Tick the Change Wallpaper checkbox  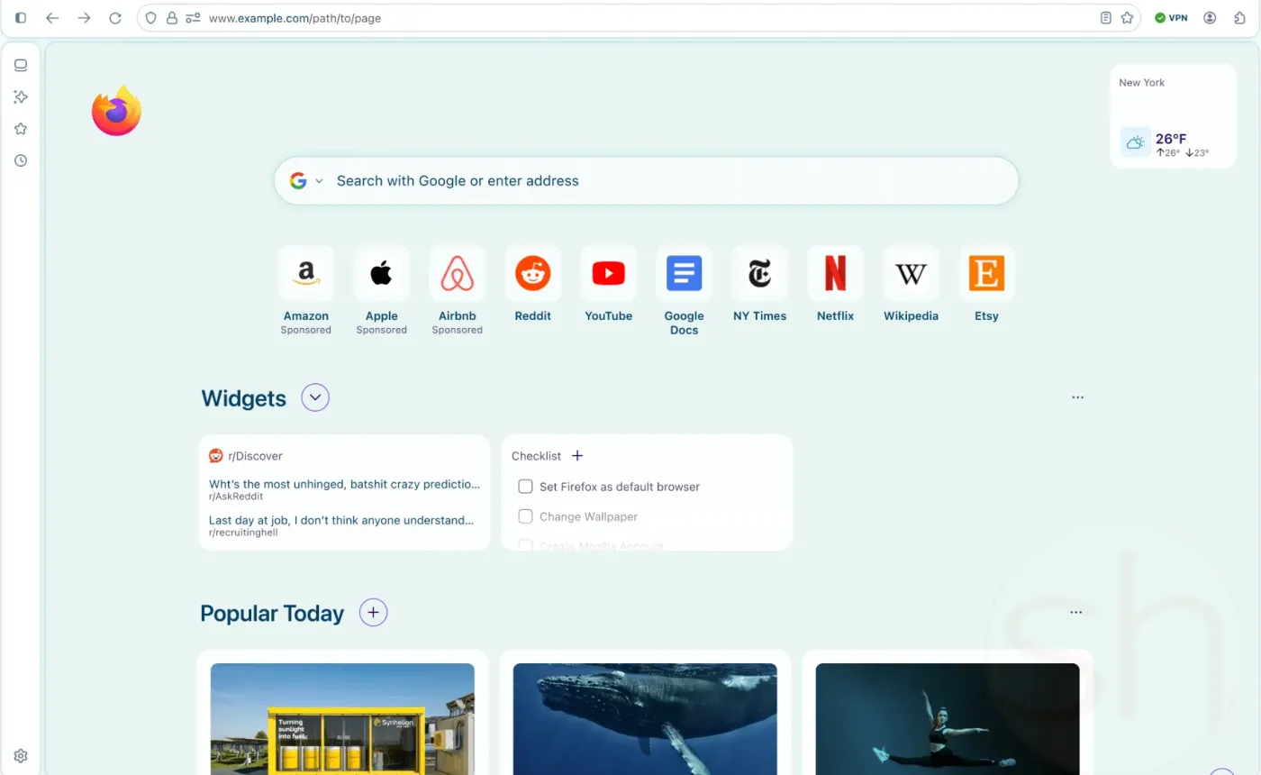tap(525, 516)
